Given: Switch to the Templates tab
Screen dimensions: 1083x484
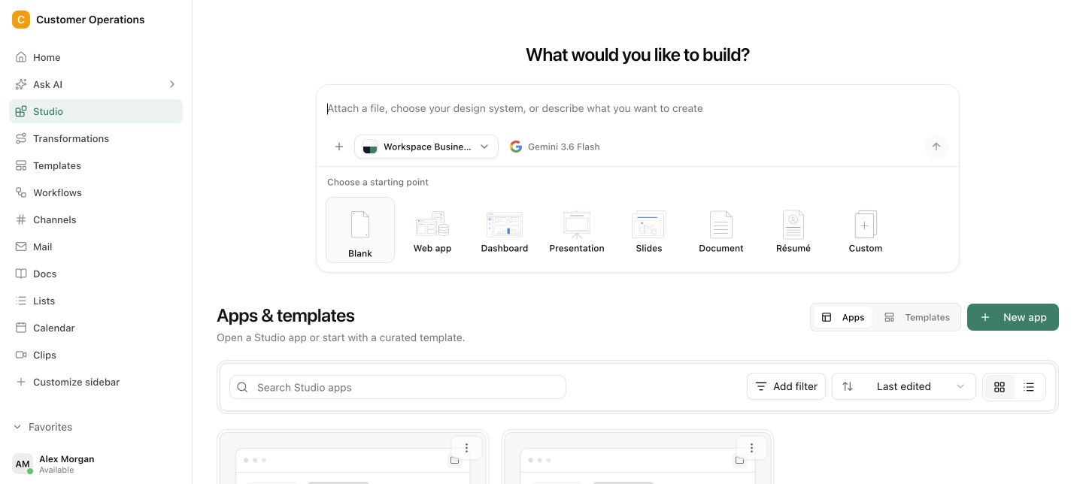Looking at the screenshot, I should (917, 317).
